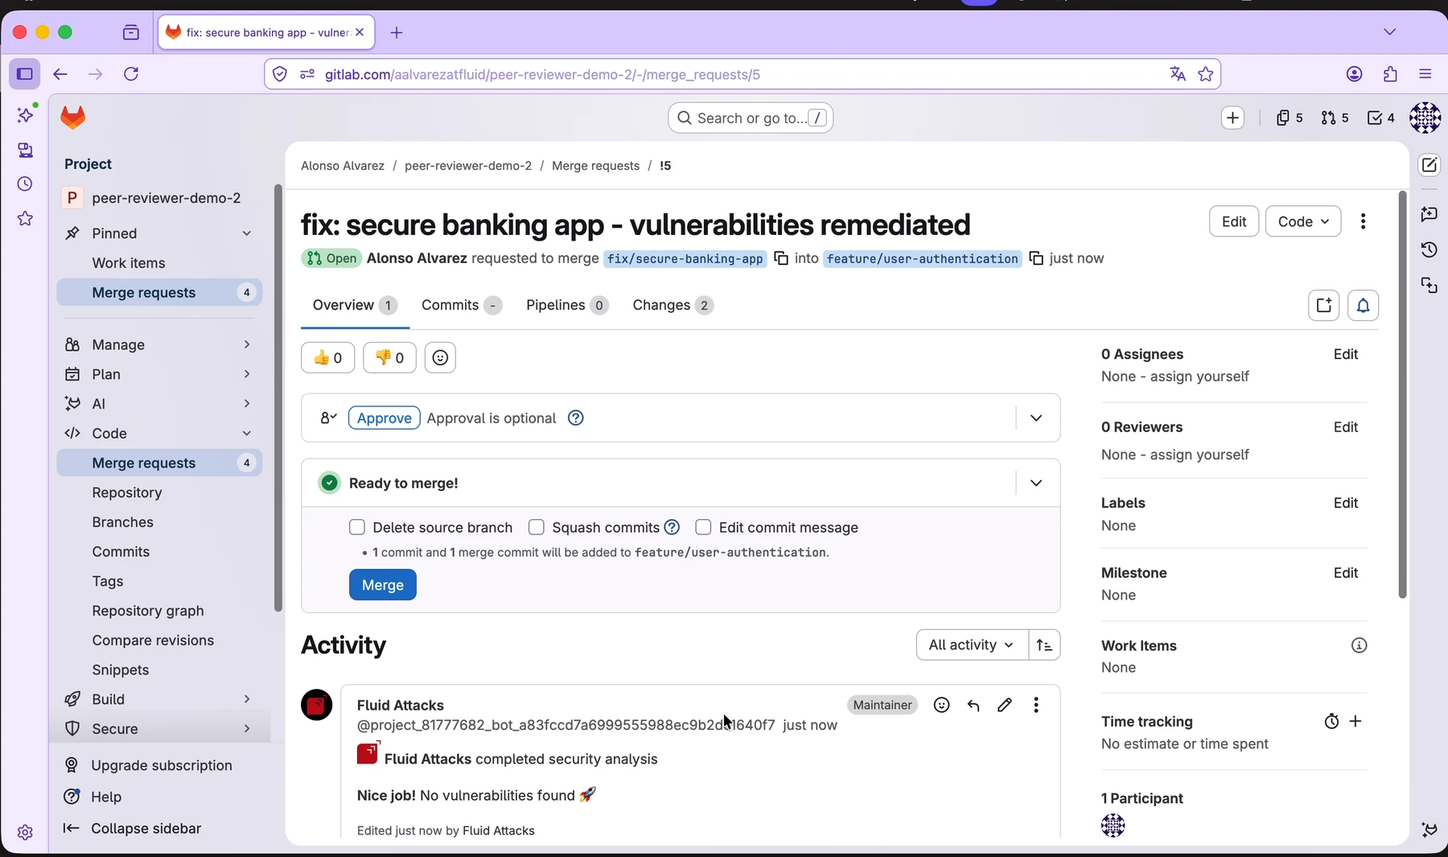Open to-do list counter showing 4
The height and width of the screenshot is (857, 1448).
tap(1381, 118)
